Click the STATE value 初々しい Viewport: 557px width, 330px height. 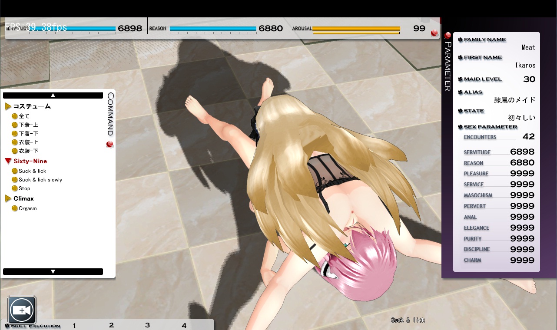(x=522, y=118)
